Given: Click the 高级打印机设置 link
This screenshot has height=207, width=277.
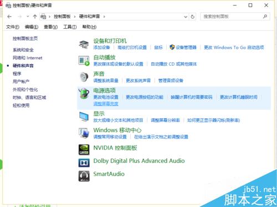Looking at the screenshot, I should pyautogui.click(x=132, y=47).
